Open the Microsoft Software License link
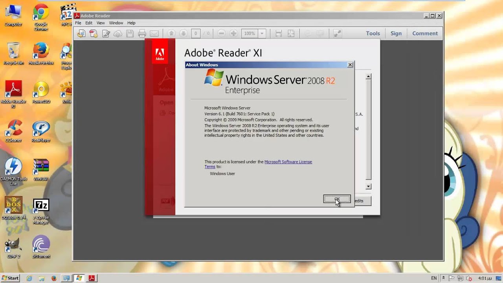This screenshot has width=503, height=283. [288, 162]
